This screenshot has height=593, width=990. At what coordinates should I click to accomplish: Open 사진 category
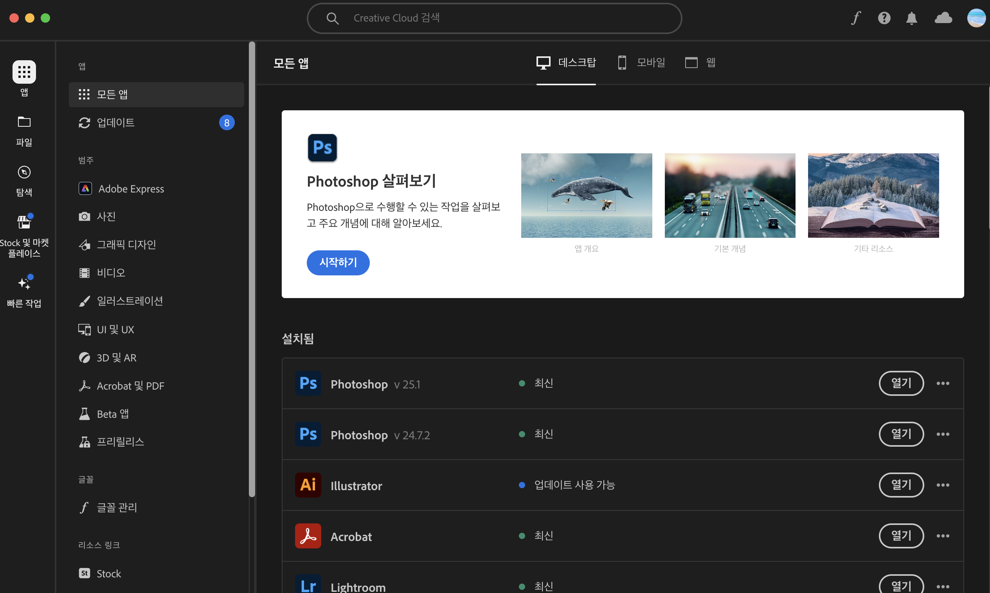156,217
